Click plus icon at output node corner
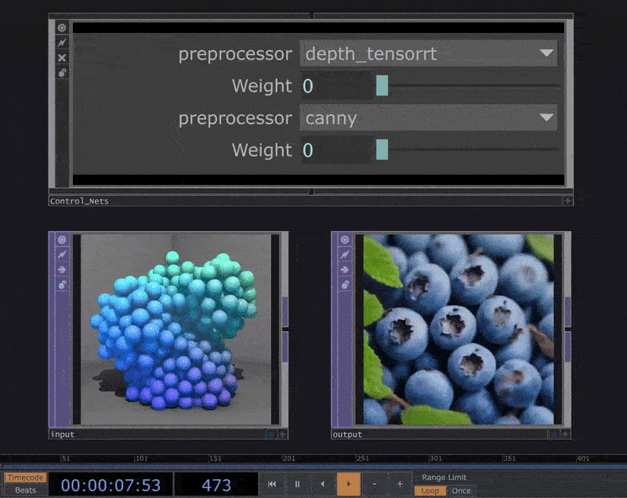Screen dimensions: 627x498 (x=565, y=434)
